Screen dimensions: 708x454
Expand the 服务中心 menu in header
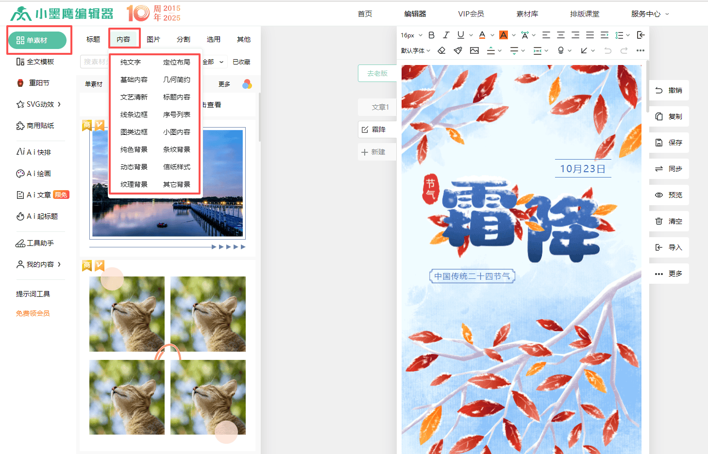tap(650, 14)
